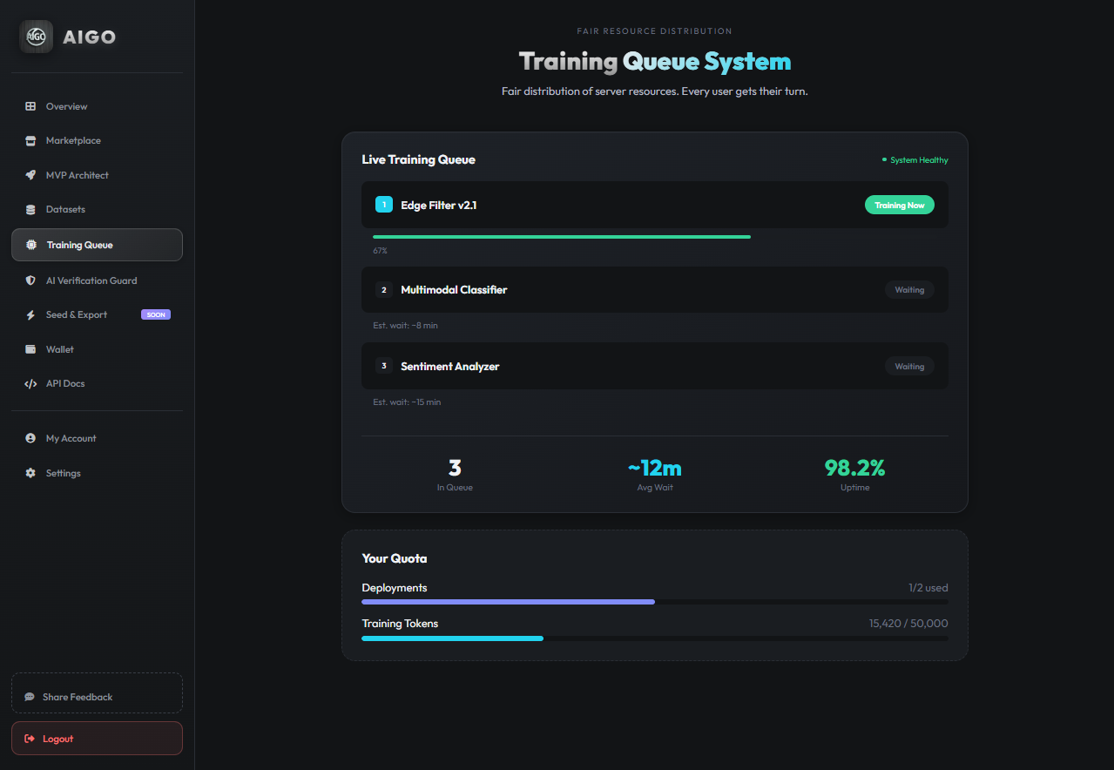Click the Training Queue chip icon
Viewport: 1114px width, 770px height.
[x=31, y=245]
